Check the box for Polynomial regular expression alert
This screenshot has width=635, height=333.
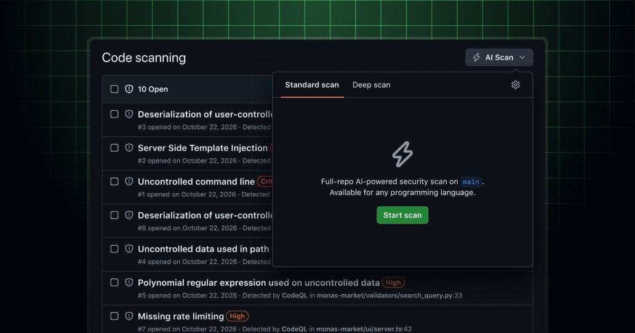coord(114,283)
